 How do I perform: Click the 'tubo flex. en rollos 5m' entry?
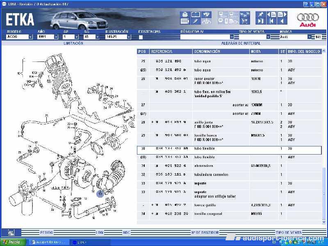212,92
